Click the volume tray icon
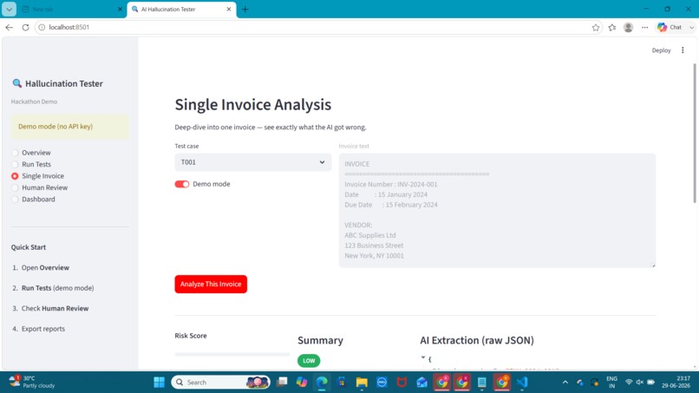 pyautogui.click(x=640, y=383)
